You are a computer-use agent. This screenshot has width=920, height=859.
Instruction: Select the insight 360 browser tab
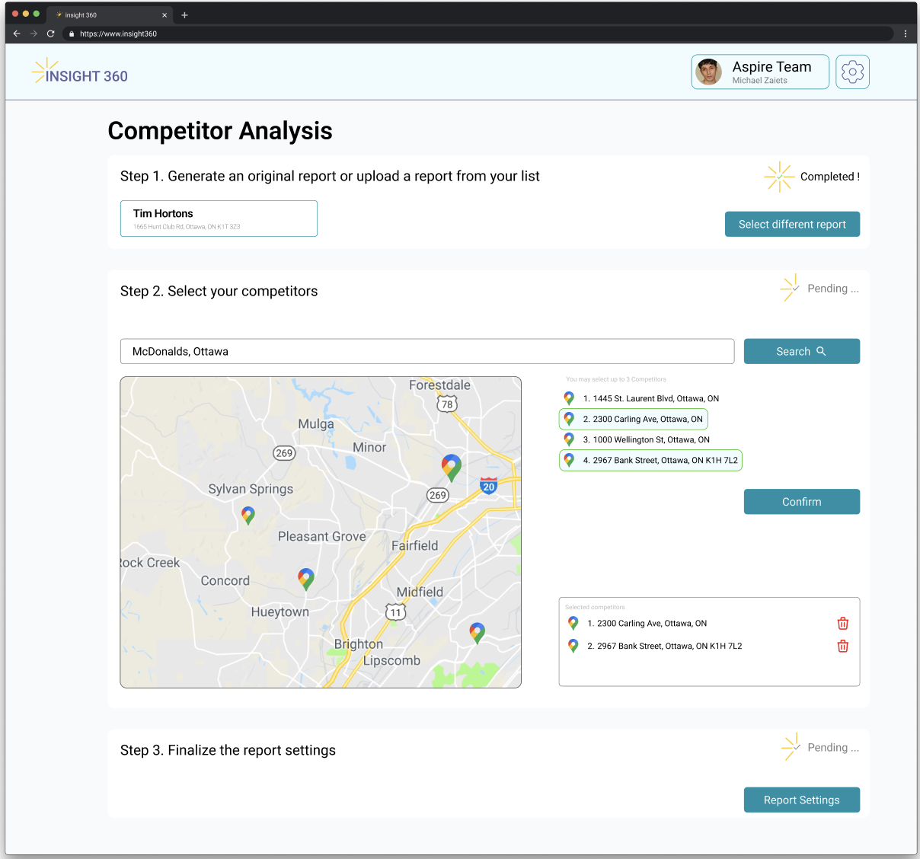pyautogui.click(x=110, y=15)
